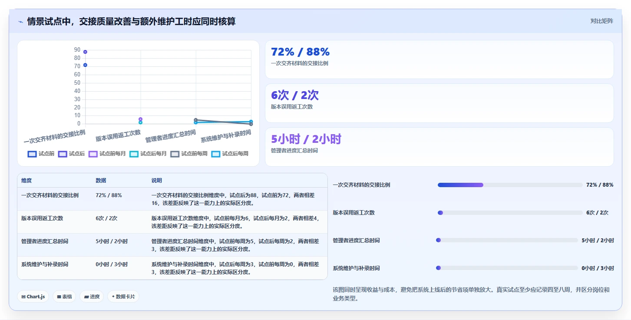This screenshot has height=320, width=631.
Task: Select table cell 版本误用返工次数
Action: click(42, 218)
